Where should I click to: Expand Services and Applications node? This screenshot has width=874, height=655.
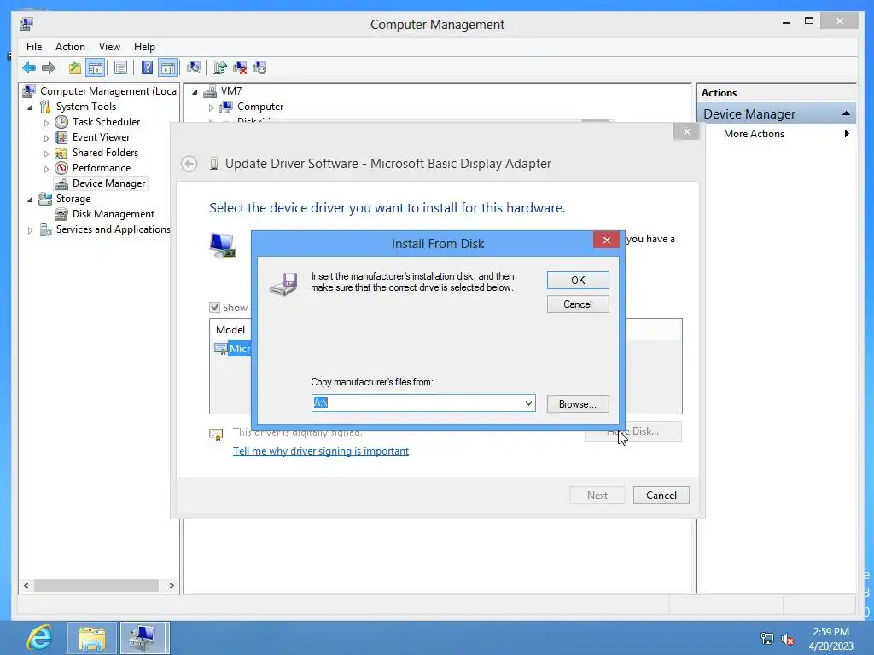[x=30, y=230]
